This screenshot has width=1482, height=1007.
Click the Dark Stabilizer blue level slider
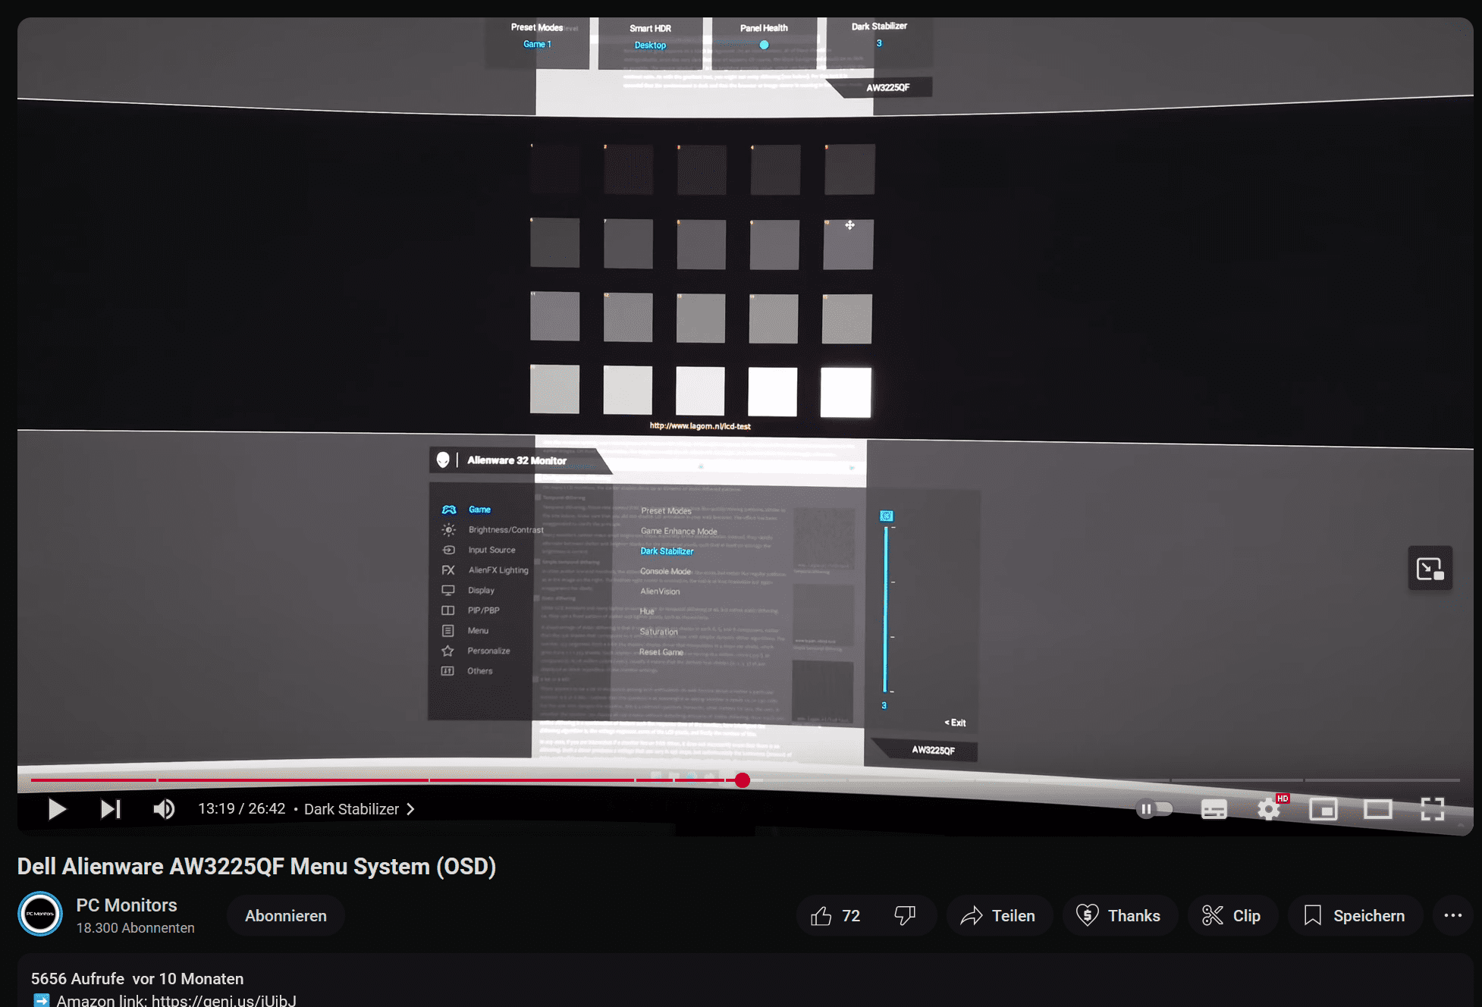point(885,609)
